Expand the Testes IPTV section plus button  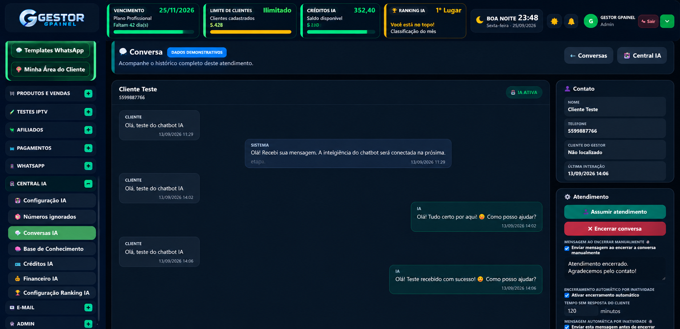[88, 112]
